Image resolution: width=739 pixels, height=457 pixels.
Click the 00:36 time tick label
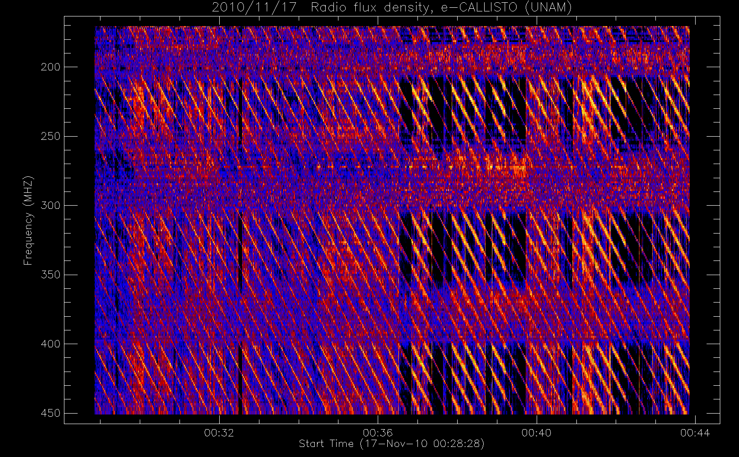(x=378, y=433)
